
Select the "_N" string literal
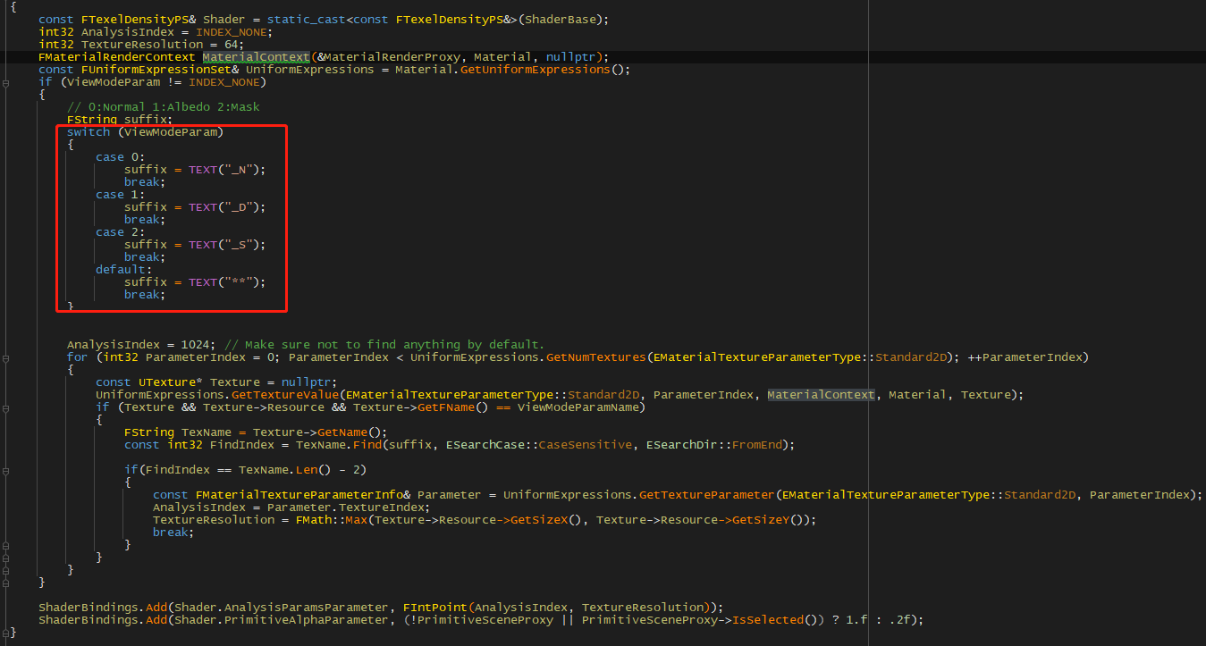239,170
